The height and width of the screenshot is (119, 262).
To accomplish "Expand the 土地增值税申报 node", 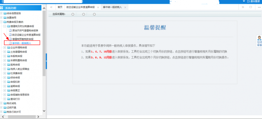I will [x=5, y=52].
